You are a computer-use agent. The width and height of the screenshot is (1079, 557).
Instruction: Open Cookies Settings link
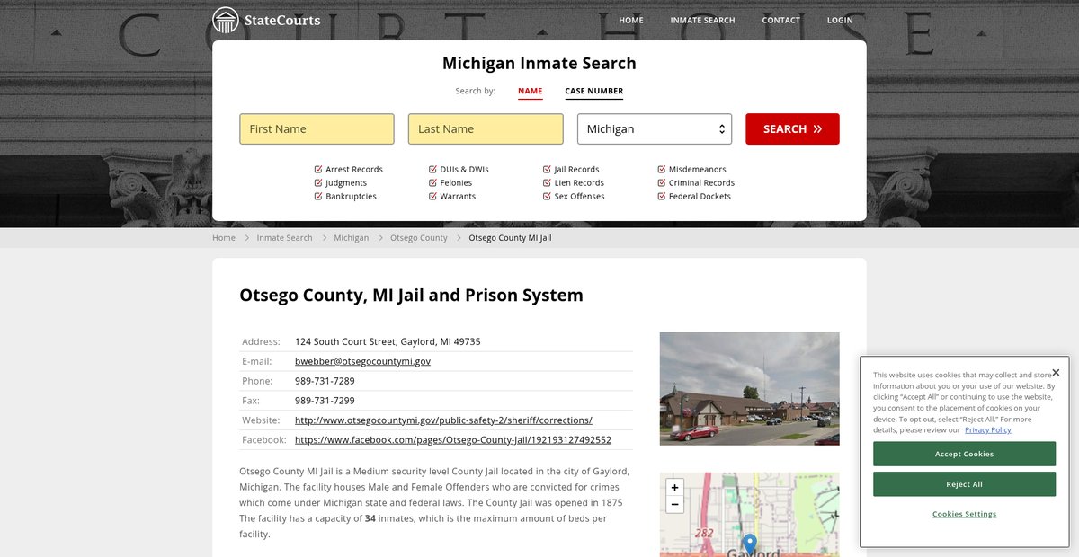tap(964, 514)
